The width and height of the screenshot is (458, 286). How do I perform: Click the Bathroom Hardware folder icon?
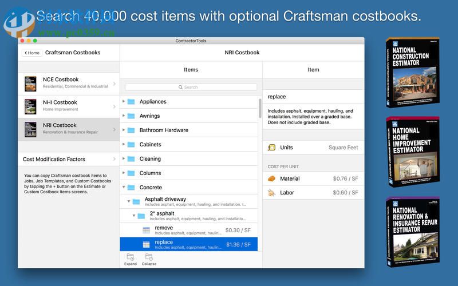pos(131,130)
